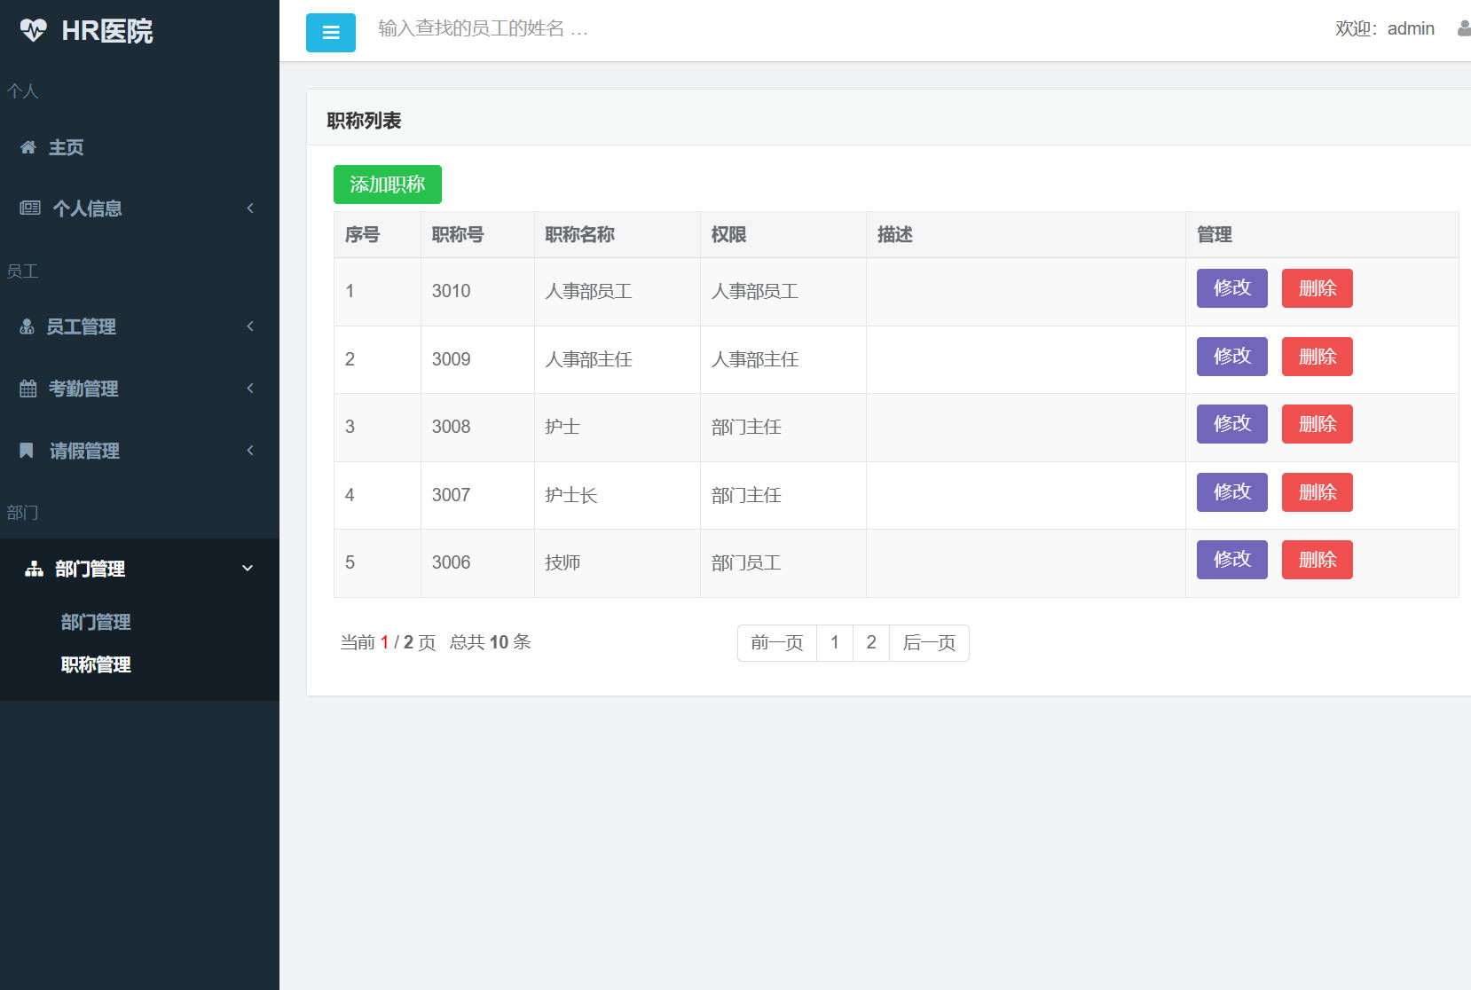Click the employee name search field

point(484,28)
